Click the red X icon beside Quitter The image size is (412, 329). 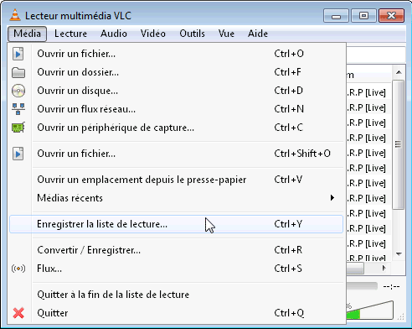18,313
